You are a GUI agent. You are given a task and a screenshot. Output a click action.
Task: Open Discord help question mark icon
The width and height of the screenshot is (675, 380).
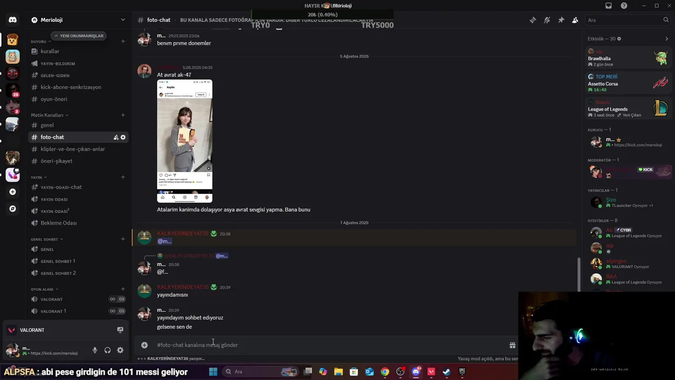point(624,6)
